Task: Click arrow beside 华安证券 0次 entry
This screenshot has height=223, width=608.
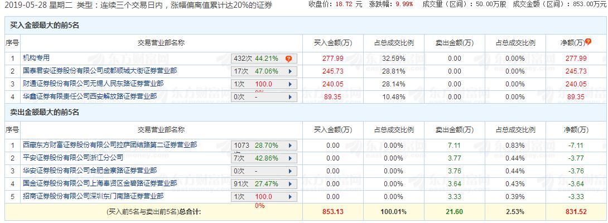Action: click(x=289, y=171)
